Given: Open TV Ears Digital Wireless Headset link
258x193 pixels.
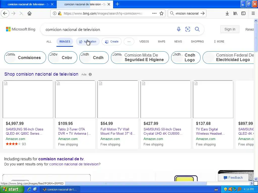Looking at the screenshot, I should pyautogui.click(x=210, y=131).
